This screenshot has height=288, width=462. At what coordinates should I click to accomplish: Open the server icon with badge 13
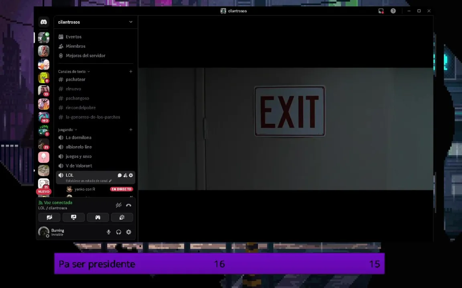(x=44, y=91)
